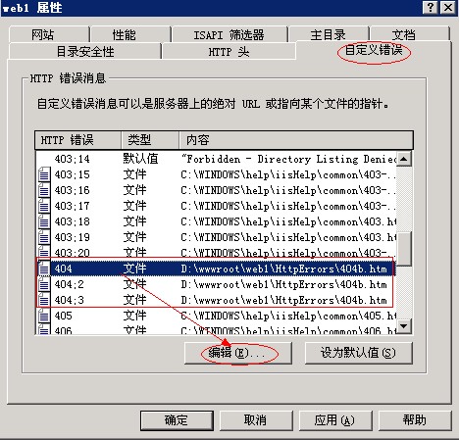Select the file icon next to 404;2
This screenshot has width=459, height=440.
(x=44, y=284)
